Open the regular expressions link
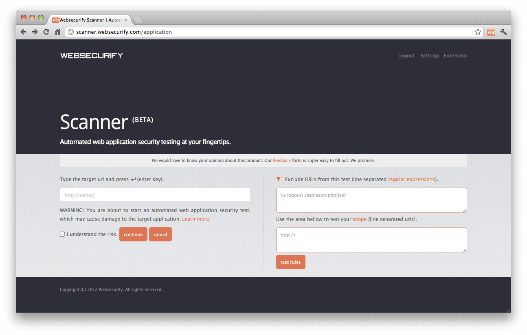The width and height of the screenshot is (527, 335). 412,179
